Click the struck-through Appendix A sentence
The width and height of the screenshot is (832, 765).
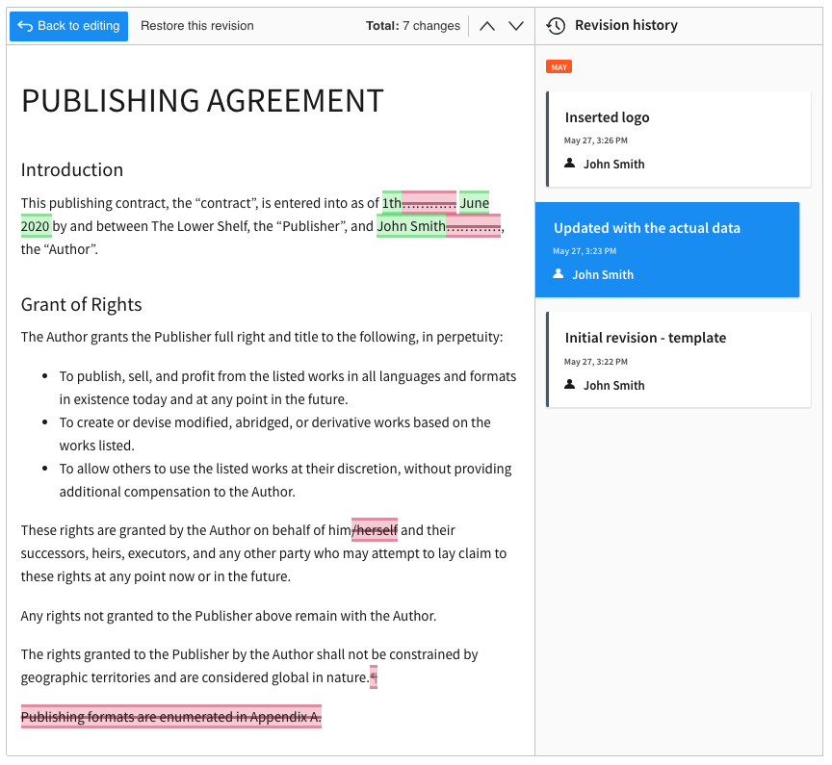click(x=170, y=717)
